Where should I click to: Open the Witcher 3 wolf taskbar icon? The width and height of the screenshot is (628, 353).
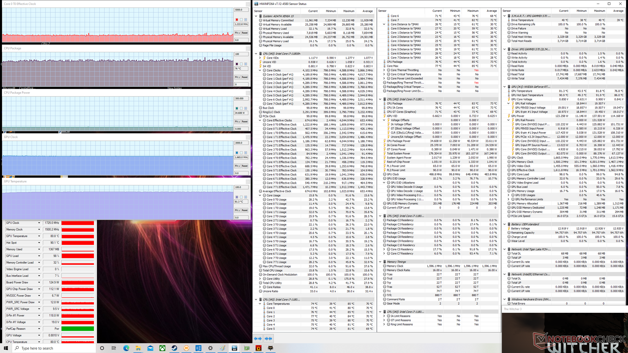(270, 348)
